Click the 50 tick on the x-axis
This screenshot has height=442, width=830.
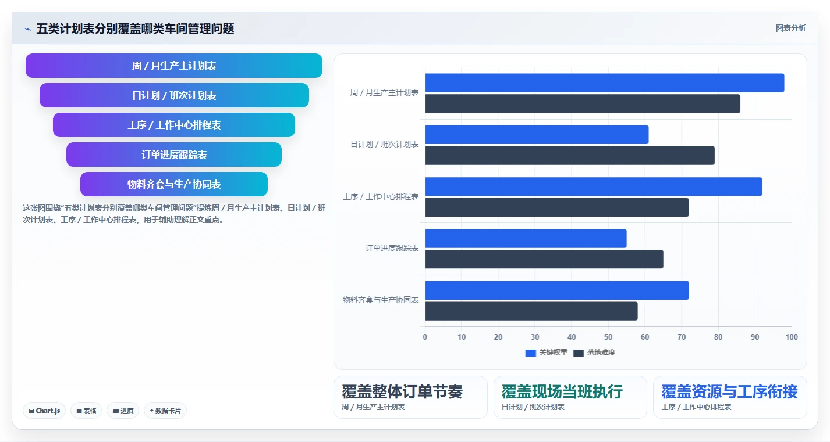(x=608, y=337)
